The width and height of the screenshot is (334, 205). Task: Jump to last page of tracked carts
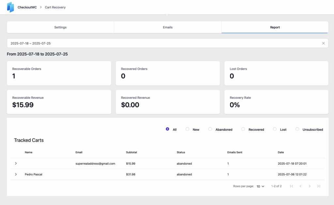tap(319, 186)
